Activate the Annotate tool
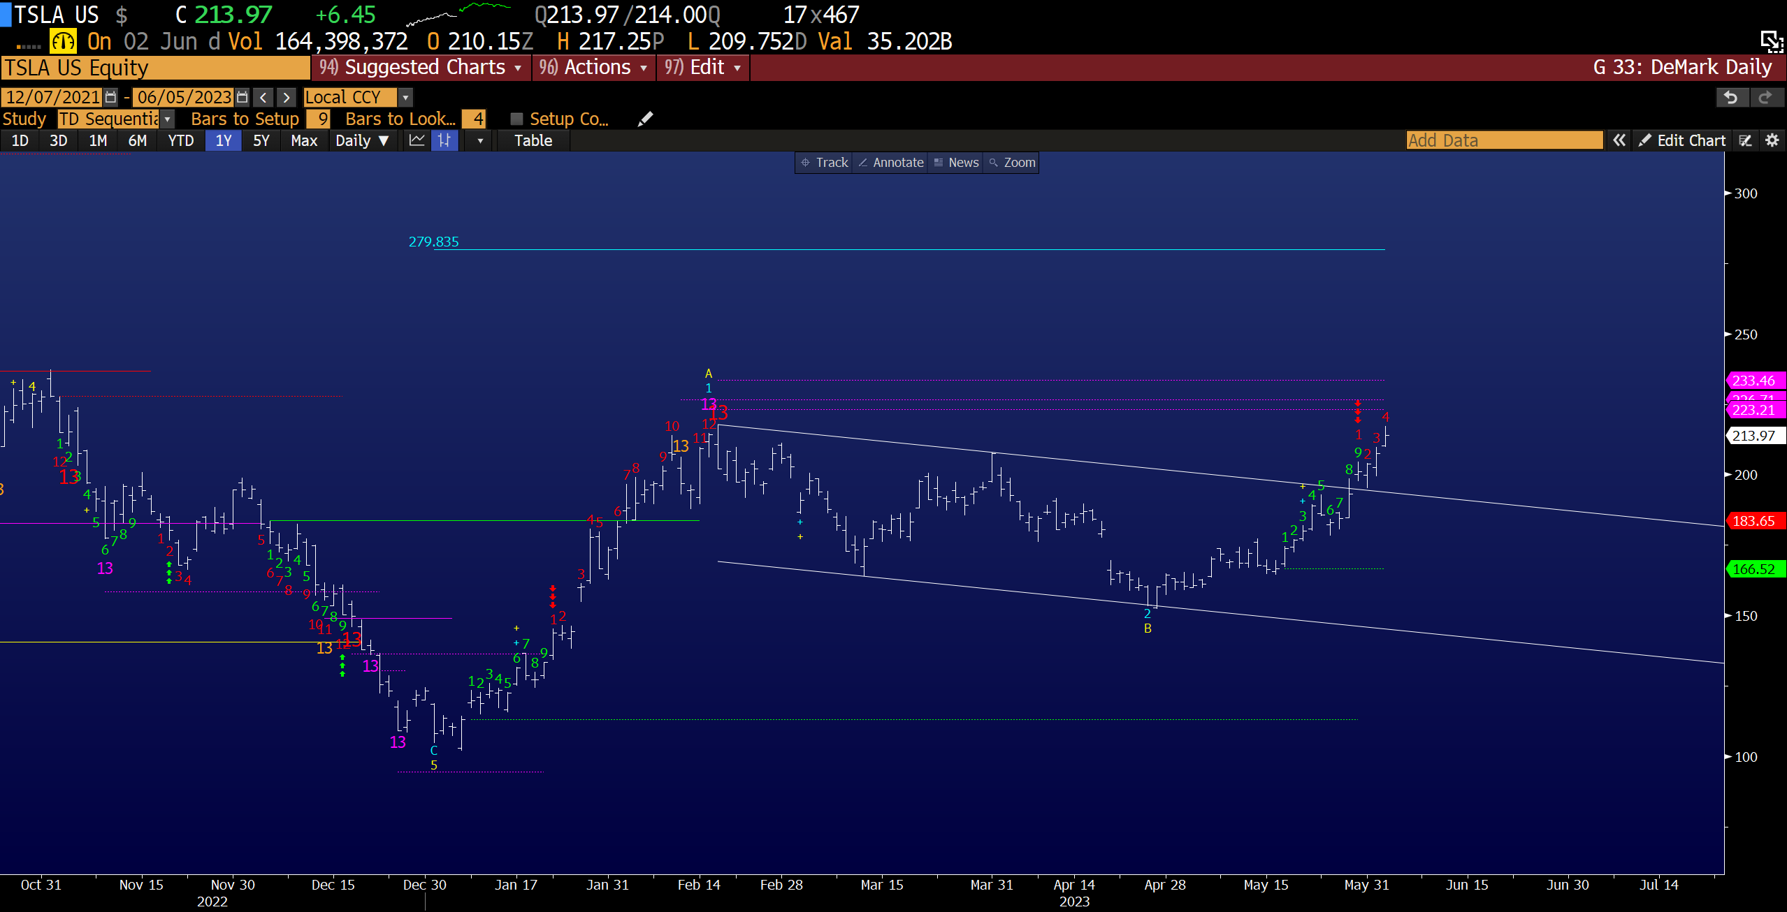This screenshot has height=912, width=1787. point(891,162)
